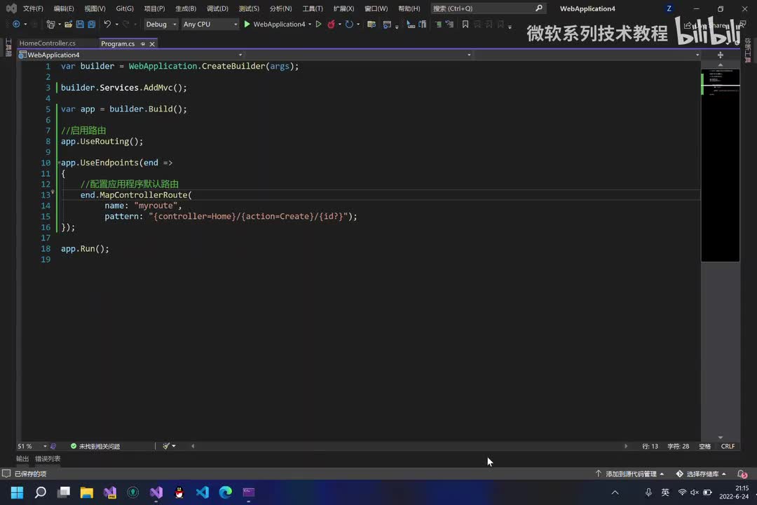This screenshot has height=505, width=757.
Task: Click the search magnifier icon in title bar
Action: (x=539, y=8)
